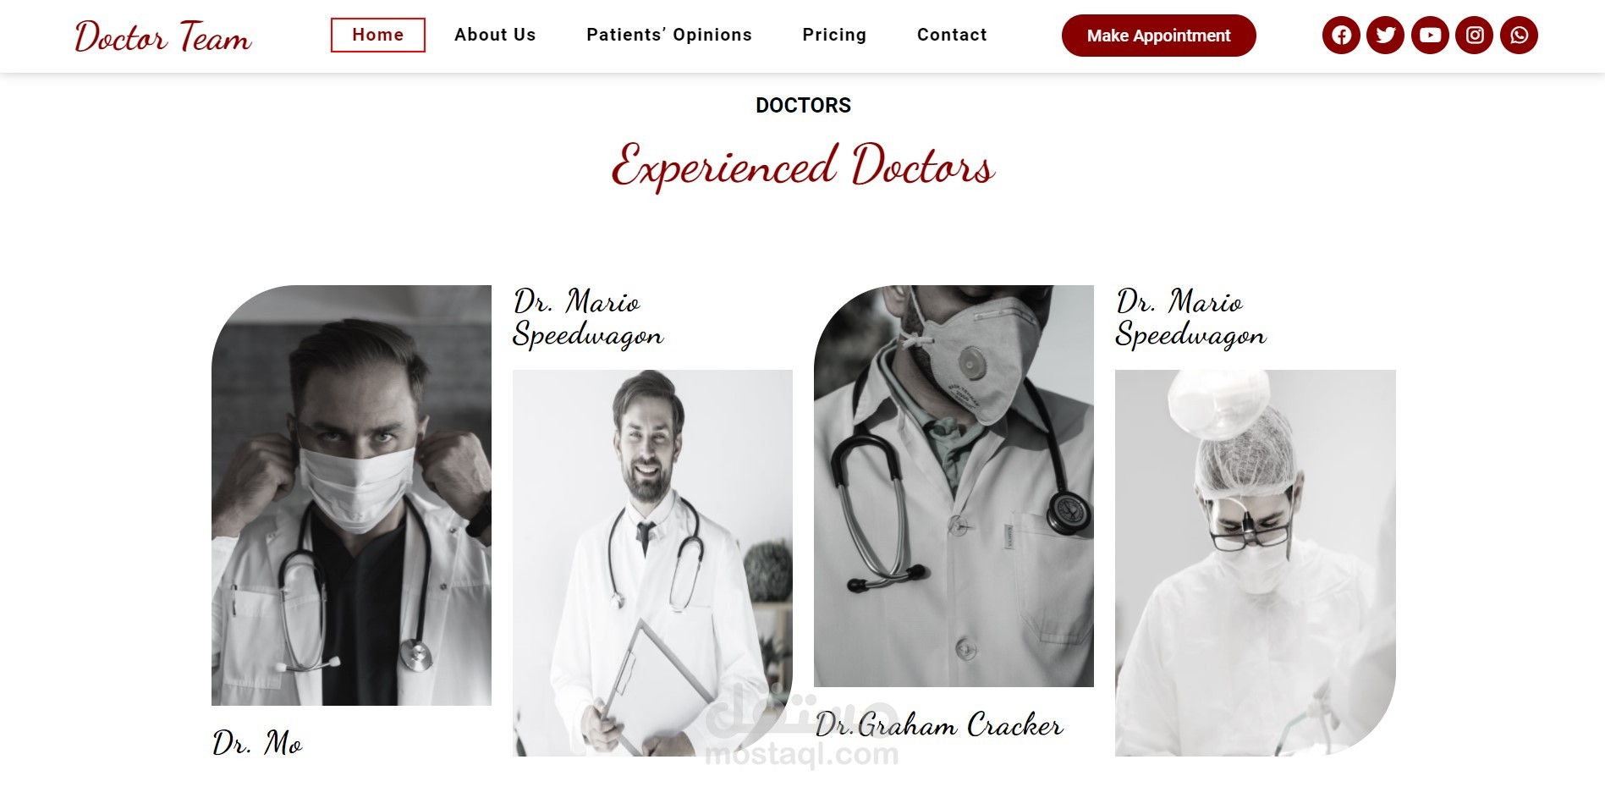Go to the About Us page
The height and width of the screenshot is (787, 1605).
[x=495, y=35]
